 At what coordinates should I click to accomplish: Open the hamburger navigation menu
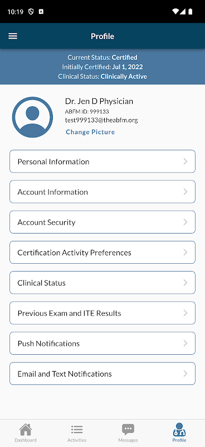(x=13, y=36)
